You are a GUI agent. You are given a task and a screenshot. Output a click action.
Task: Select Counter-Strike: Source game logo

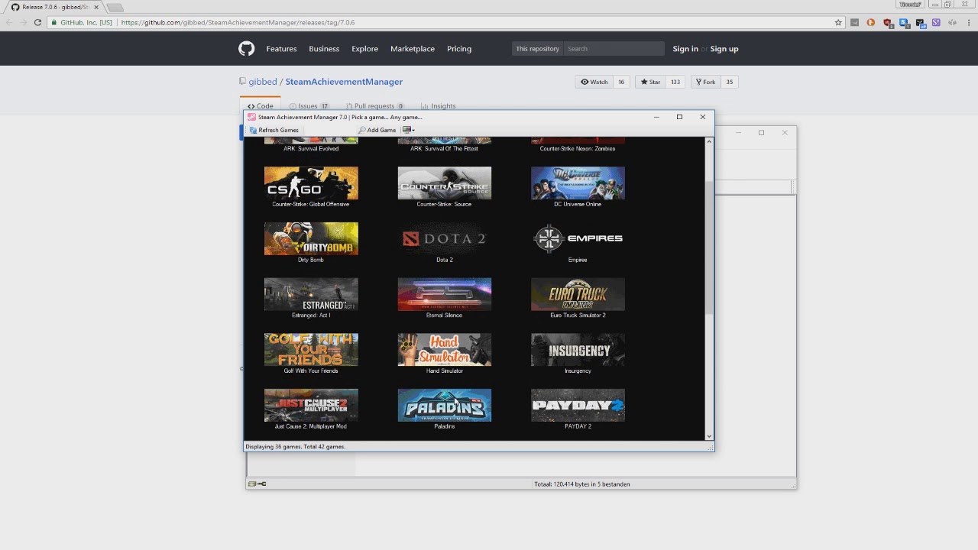pyautogui.click(x=445, y=183)
